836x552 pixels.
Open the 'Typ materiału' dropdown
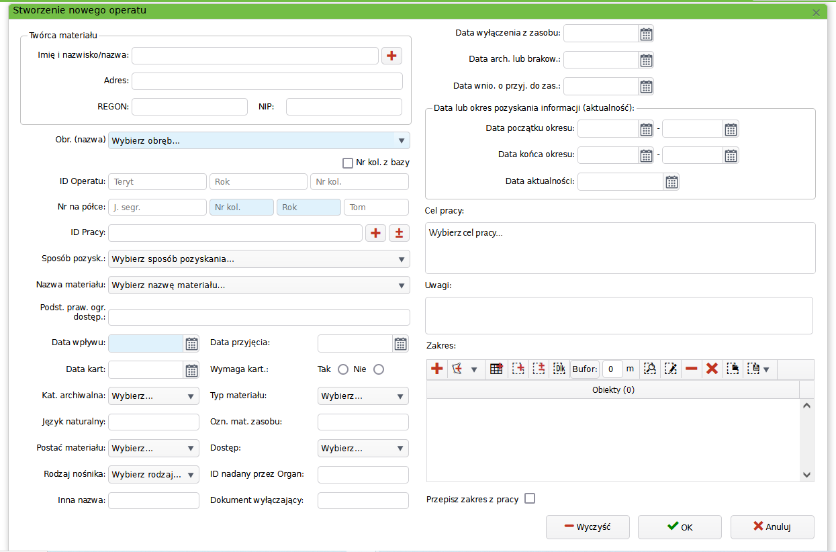[x=363, y=396]
